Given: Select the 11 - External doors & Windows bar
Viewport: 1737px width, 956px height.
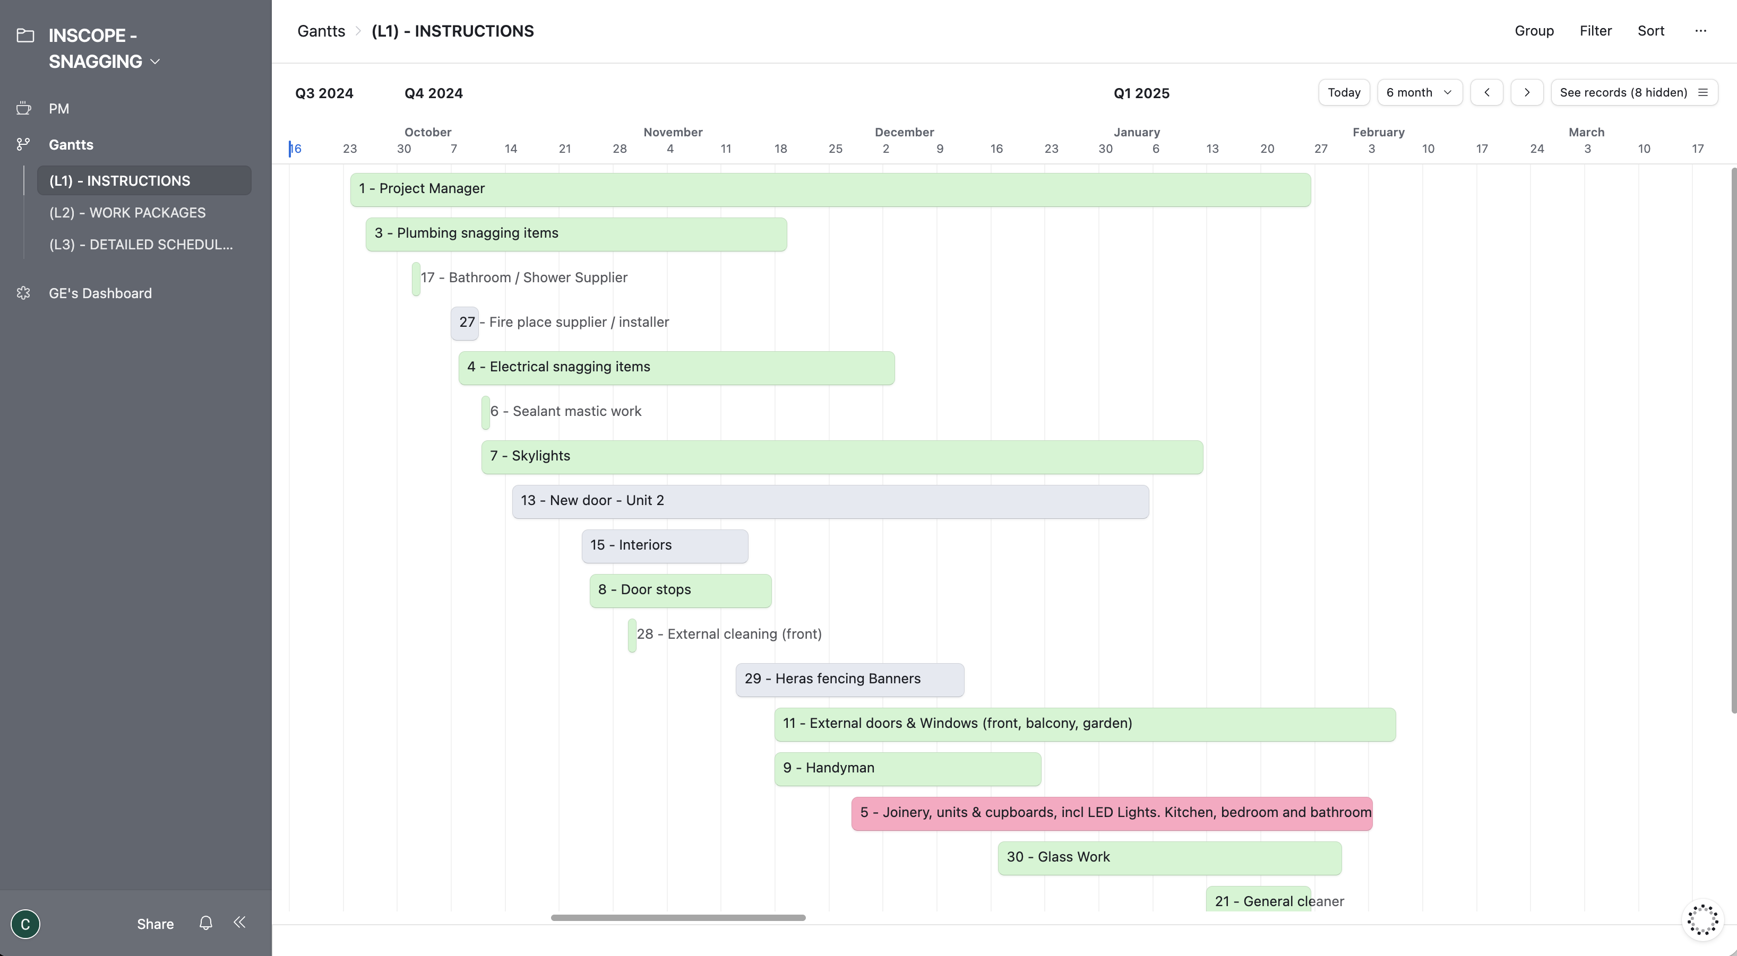Looking at the screenshot, I should [1085, 724].
